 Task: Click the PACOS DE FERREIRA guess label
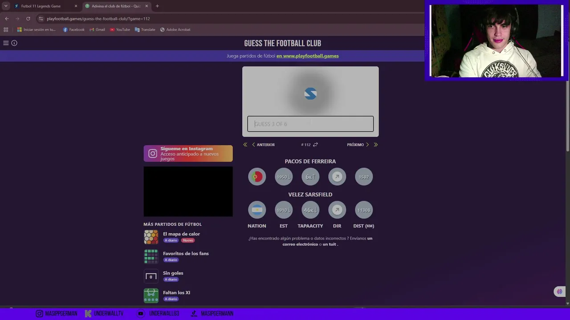tap(310, 161)
